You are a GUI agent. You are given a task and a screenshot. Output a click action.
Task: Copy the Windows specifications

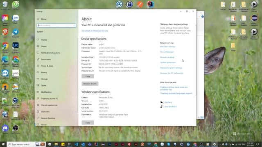[88, 122]
